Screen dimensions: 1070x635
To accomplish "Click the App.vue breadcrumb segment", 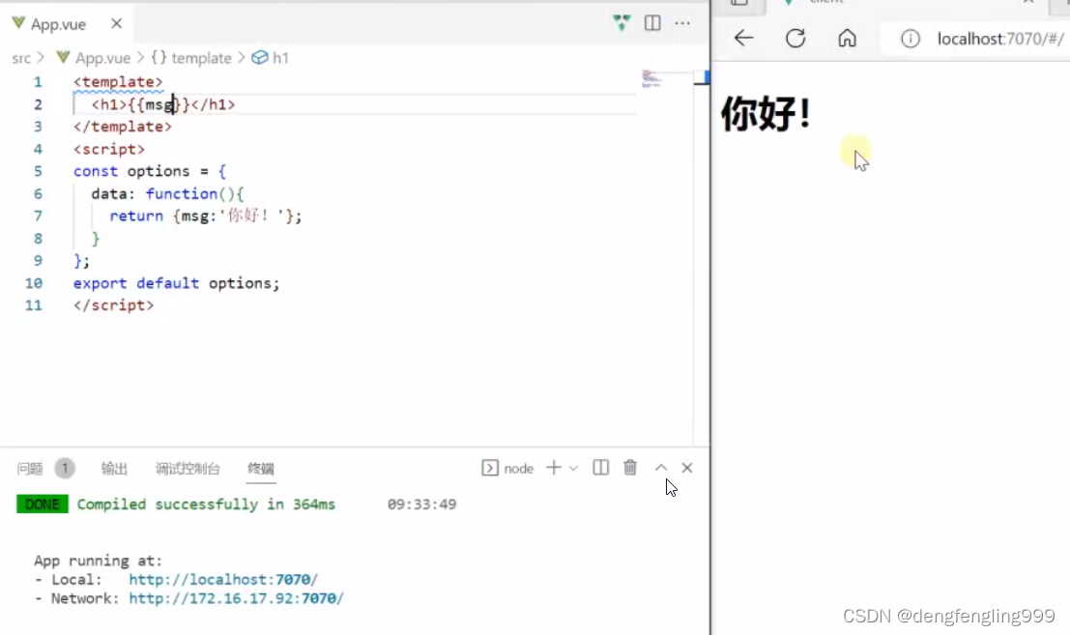I will [x=102, y=58].
